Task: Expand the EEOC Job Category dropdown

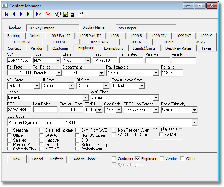Action: [156, 110]
